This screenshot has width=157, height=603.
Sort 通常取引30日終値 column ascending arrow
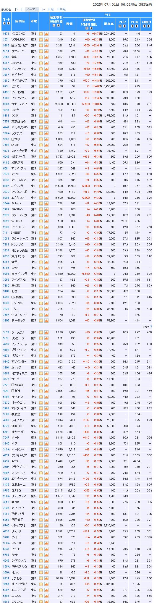(54, 25)
